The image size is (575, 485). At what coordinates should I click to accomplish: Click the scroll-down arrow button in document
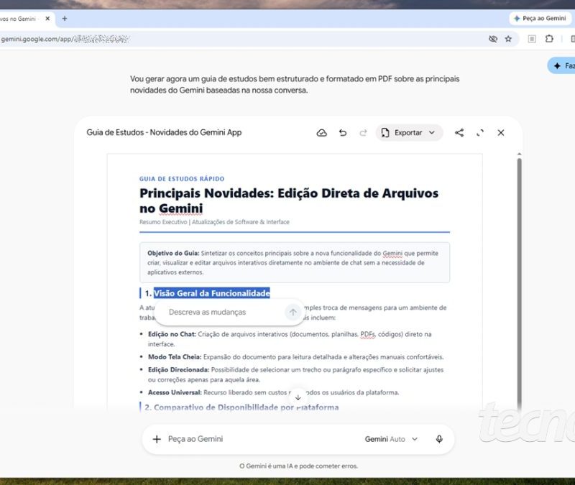[298, 397]
